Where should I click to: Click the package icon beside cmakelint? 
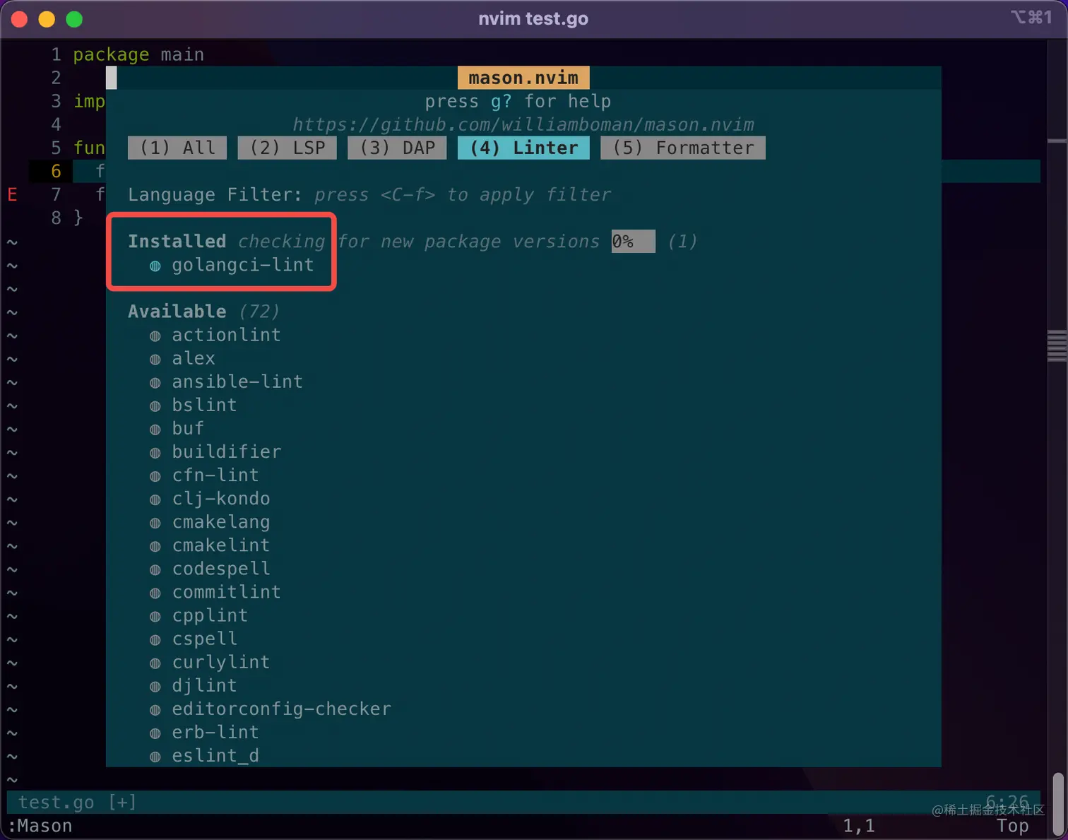pyautogui.click(x=155, y=546)
